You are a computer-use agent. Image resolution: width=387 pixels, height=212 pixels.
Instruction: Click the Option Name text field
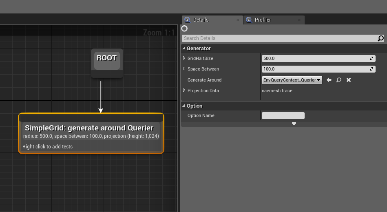click(283, 115)
